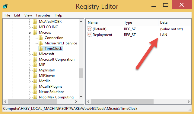Click the Connection folder icon
The image size is (194, 114).
[x=41, y=38]
